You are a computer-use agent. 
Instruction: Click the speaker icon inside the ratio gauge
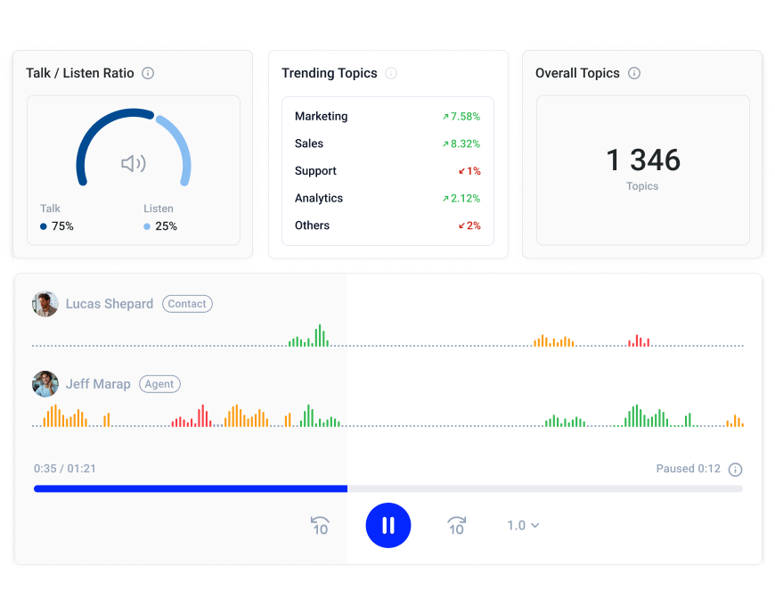[134, 163]
